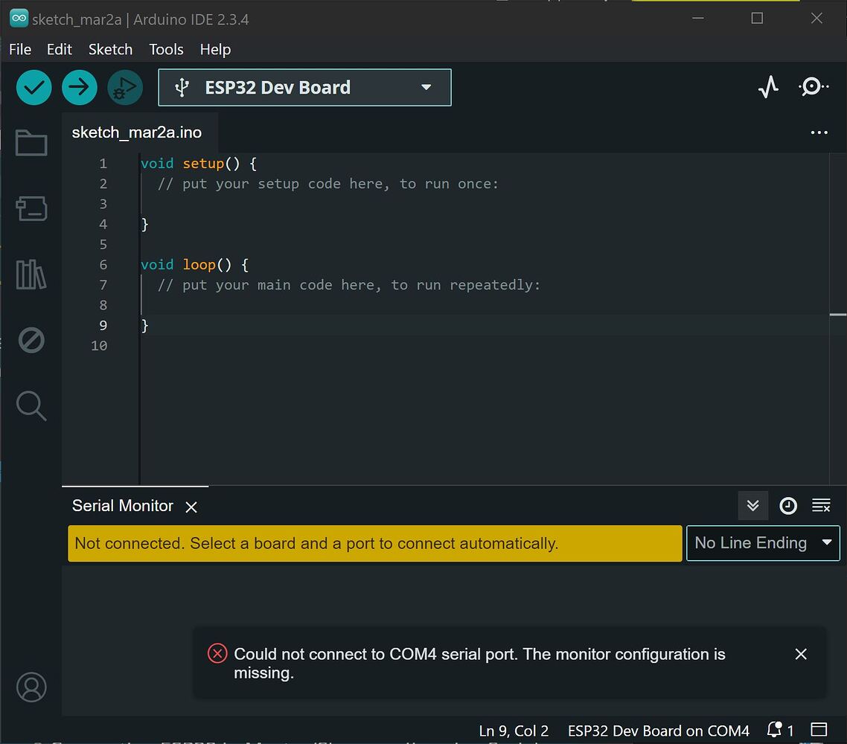
Task: Open the Sketchbook folder icon
Action: pyautogui.click(x=31, y=142)
